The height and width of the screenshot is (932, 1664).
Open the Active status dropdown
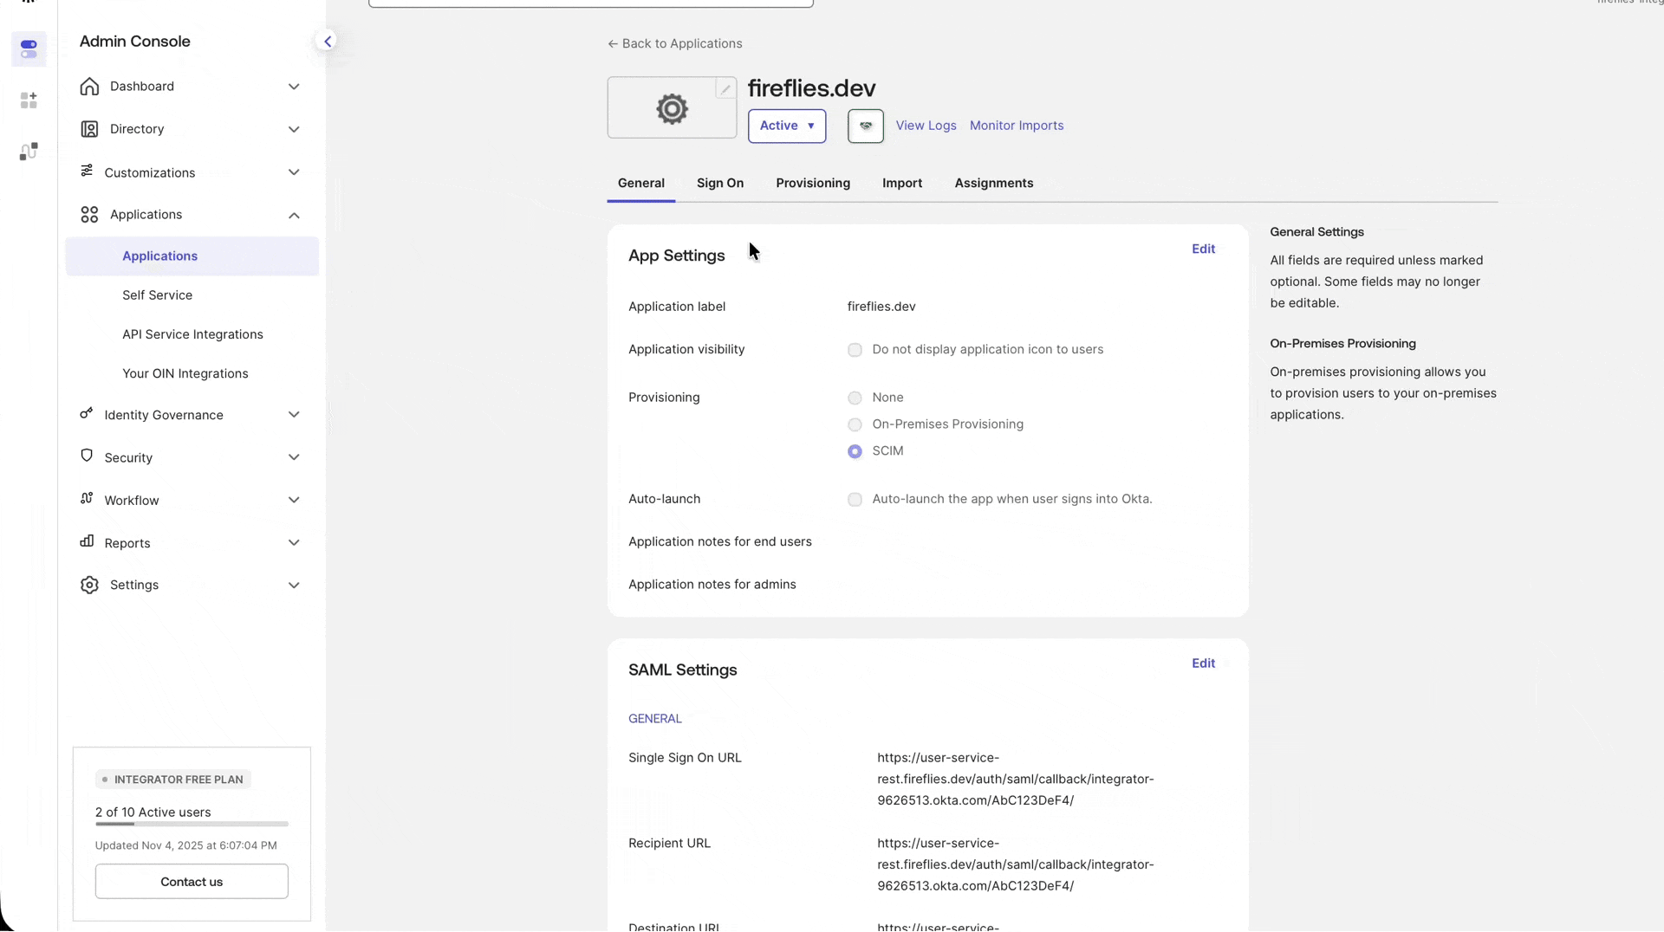[787, 126]
